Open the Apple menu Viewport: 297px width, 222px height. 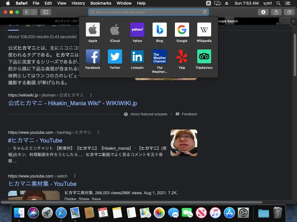8,3
